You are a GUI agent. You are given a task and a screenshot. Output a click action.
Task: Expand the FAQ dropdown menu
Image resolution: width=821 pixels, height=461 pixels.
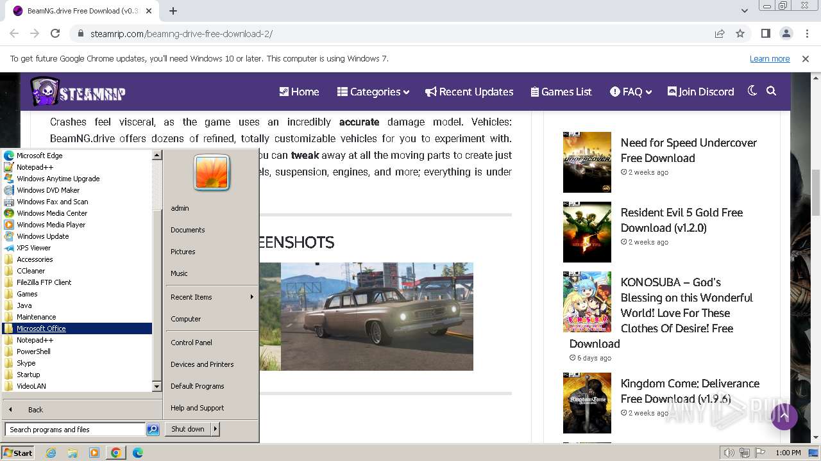(x=631, y=92)
